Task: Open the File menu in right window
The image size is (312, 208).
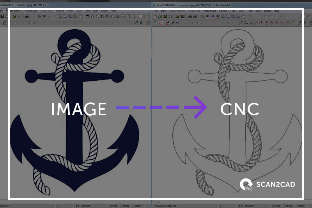Action: click(x=155, y=11)
